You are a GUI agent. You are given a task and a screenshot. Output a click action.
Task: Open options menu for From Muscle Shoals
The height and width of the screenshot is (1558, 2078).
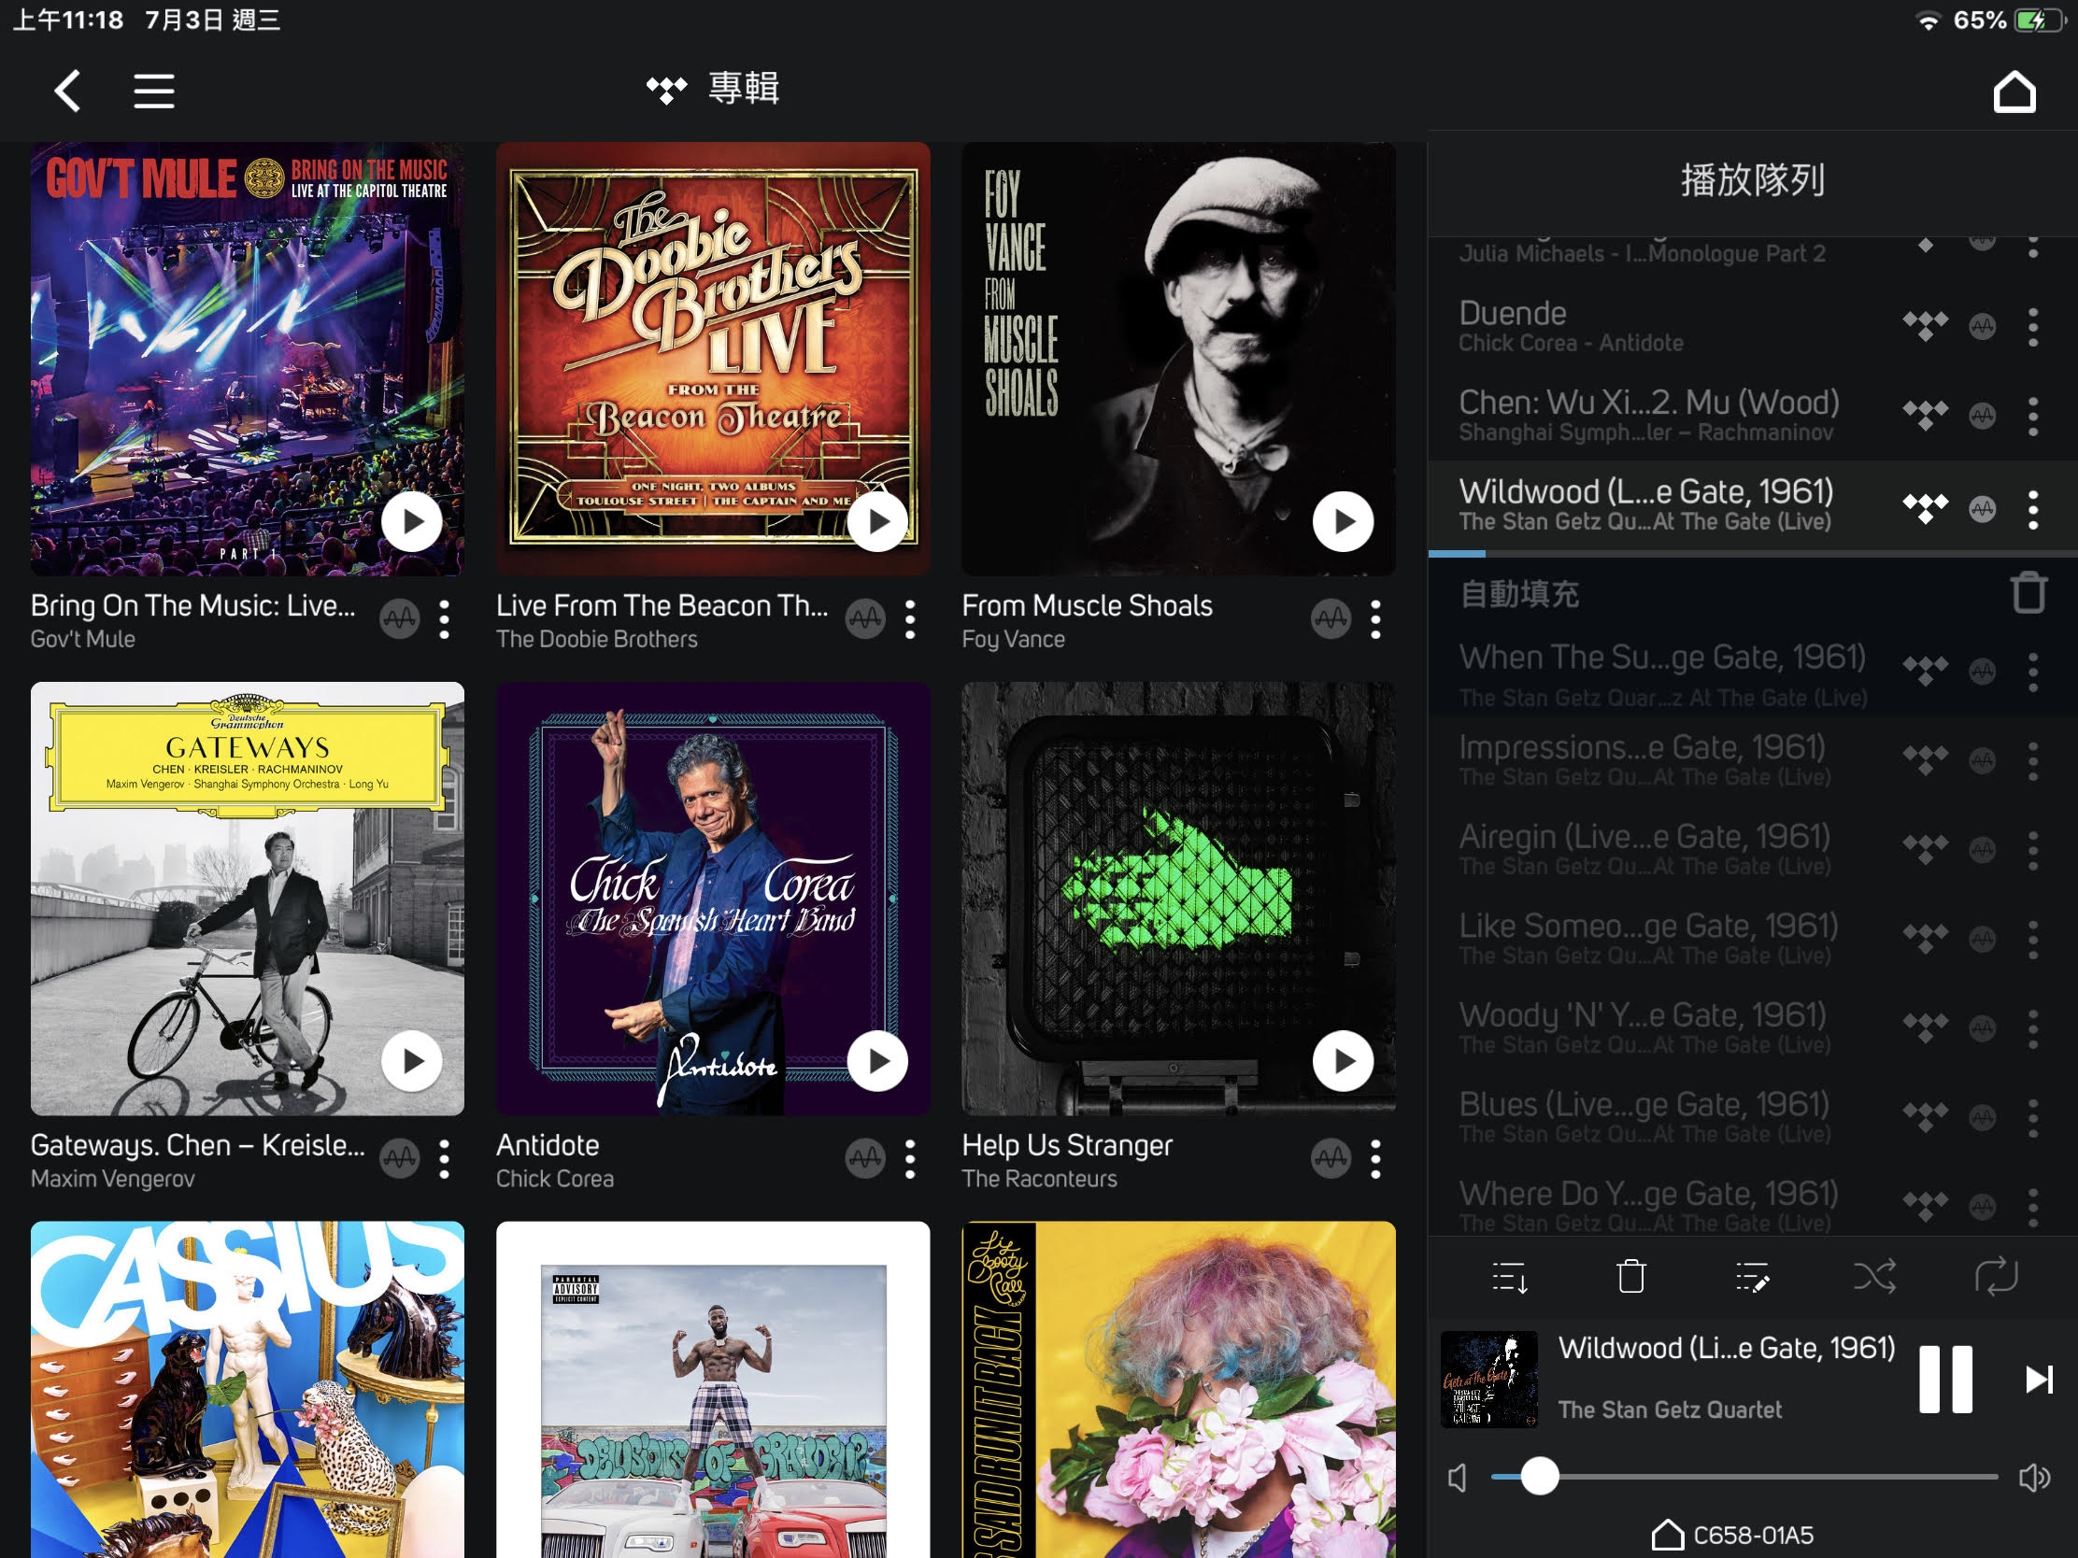tap(1375, 620)
